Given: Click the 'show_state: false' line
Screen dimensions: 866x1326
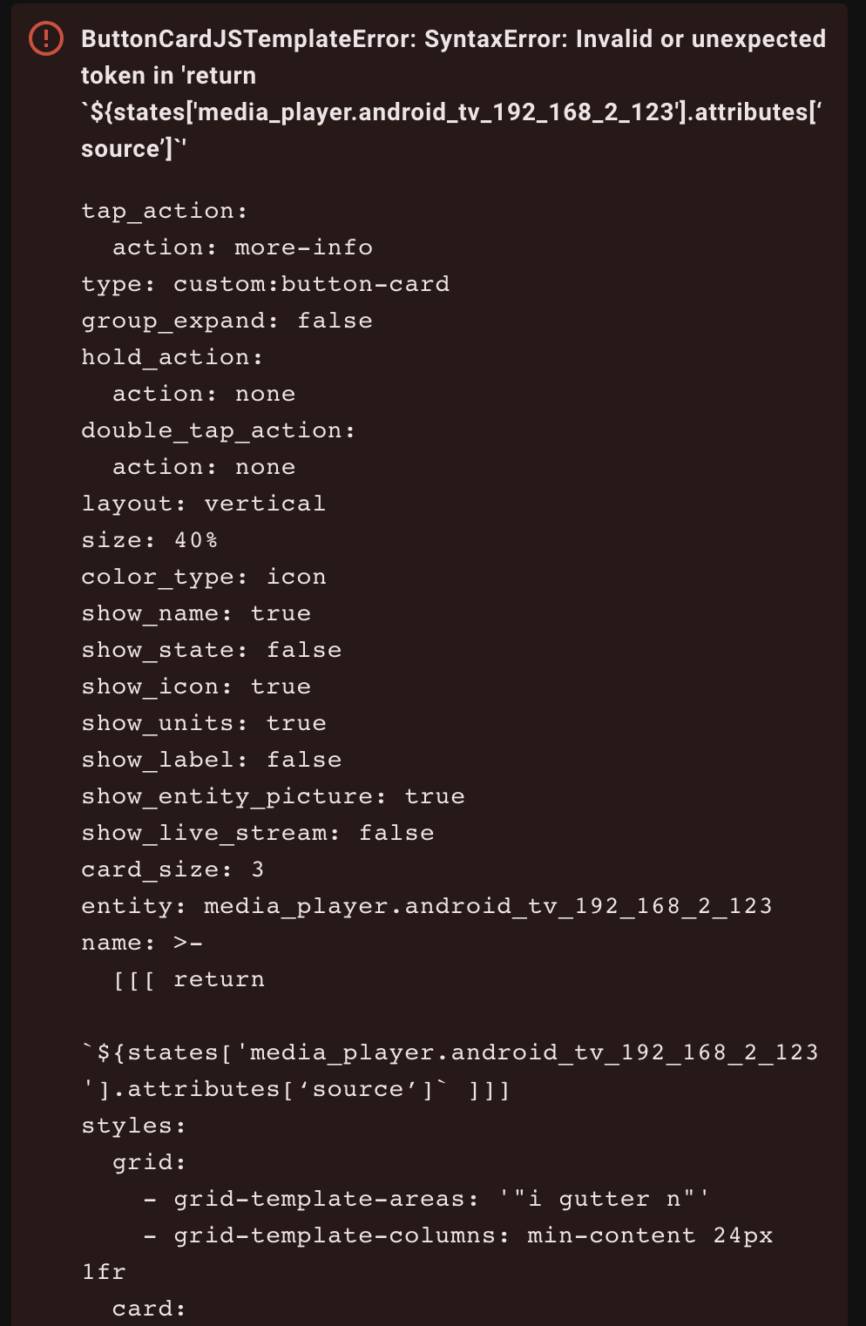Looking at the screenshot, I should coord(211,650).
